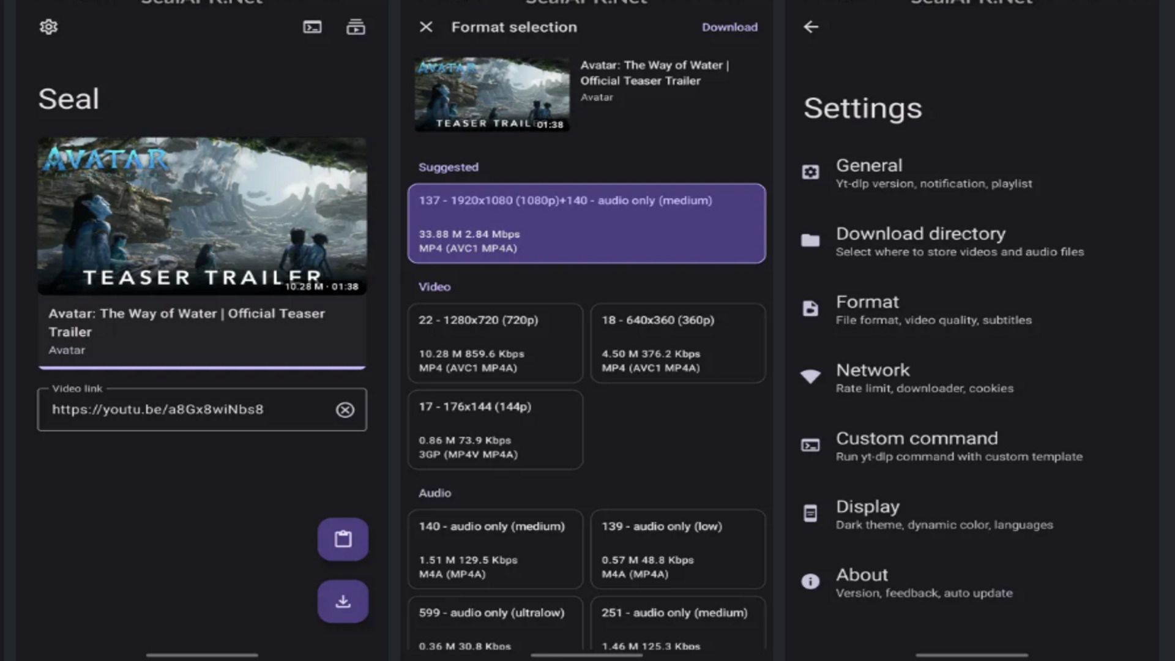
Task: Open the custom command terminal icon
Action: [312, 27]
